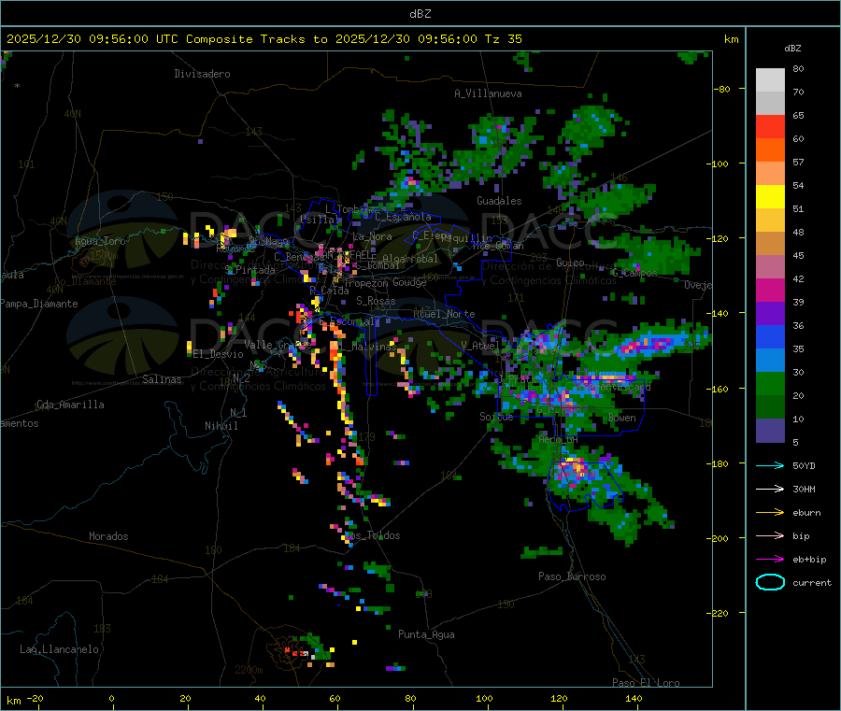The image size is (841, 711).
Task: Click the eb+bip magenta arrow legend icon
Action: [x=770, y=560]
